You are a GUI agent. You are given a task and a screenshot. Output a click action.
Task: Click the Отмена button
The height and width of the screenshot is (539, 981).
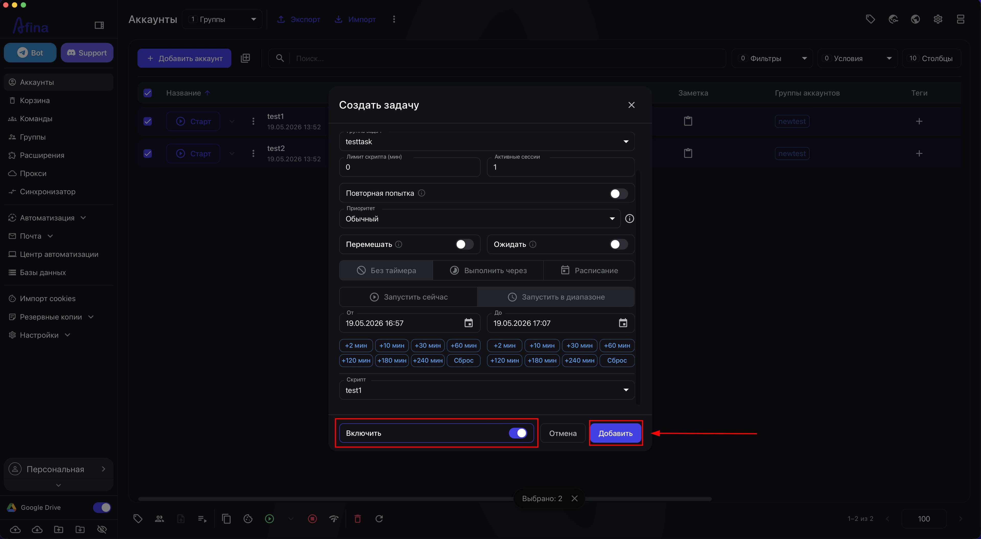[x=563, y=433]
